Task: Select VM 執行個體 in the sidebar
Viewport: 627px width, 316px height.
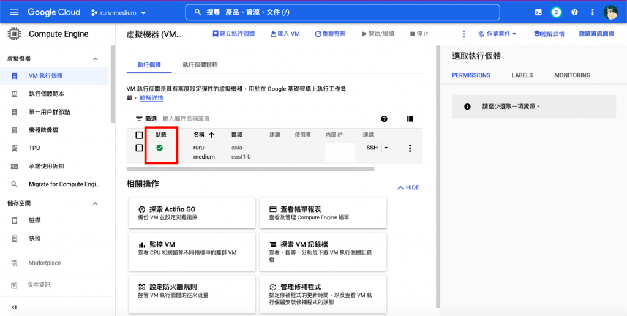Action: click(x=54, y=76)
